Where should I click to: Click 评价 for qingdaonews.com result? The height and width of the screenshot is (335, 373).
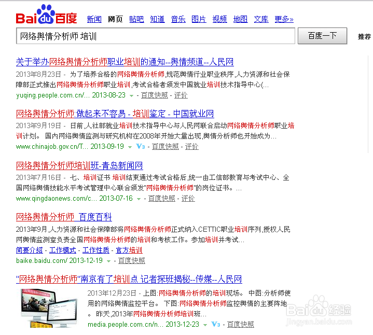click(188, 198)
